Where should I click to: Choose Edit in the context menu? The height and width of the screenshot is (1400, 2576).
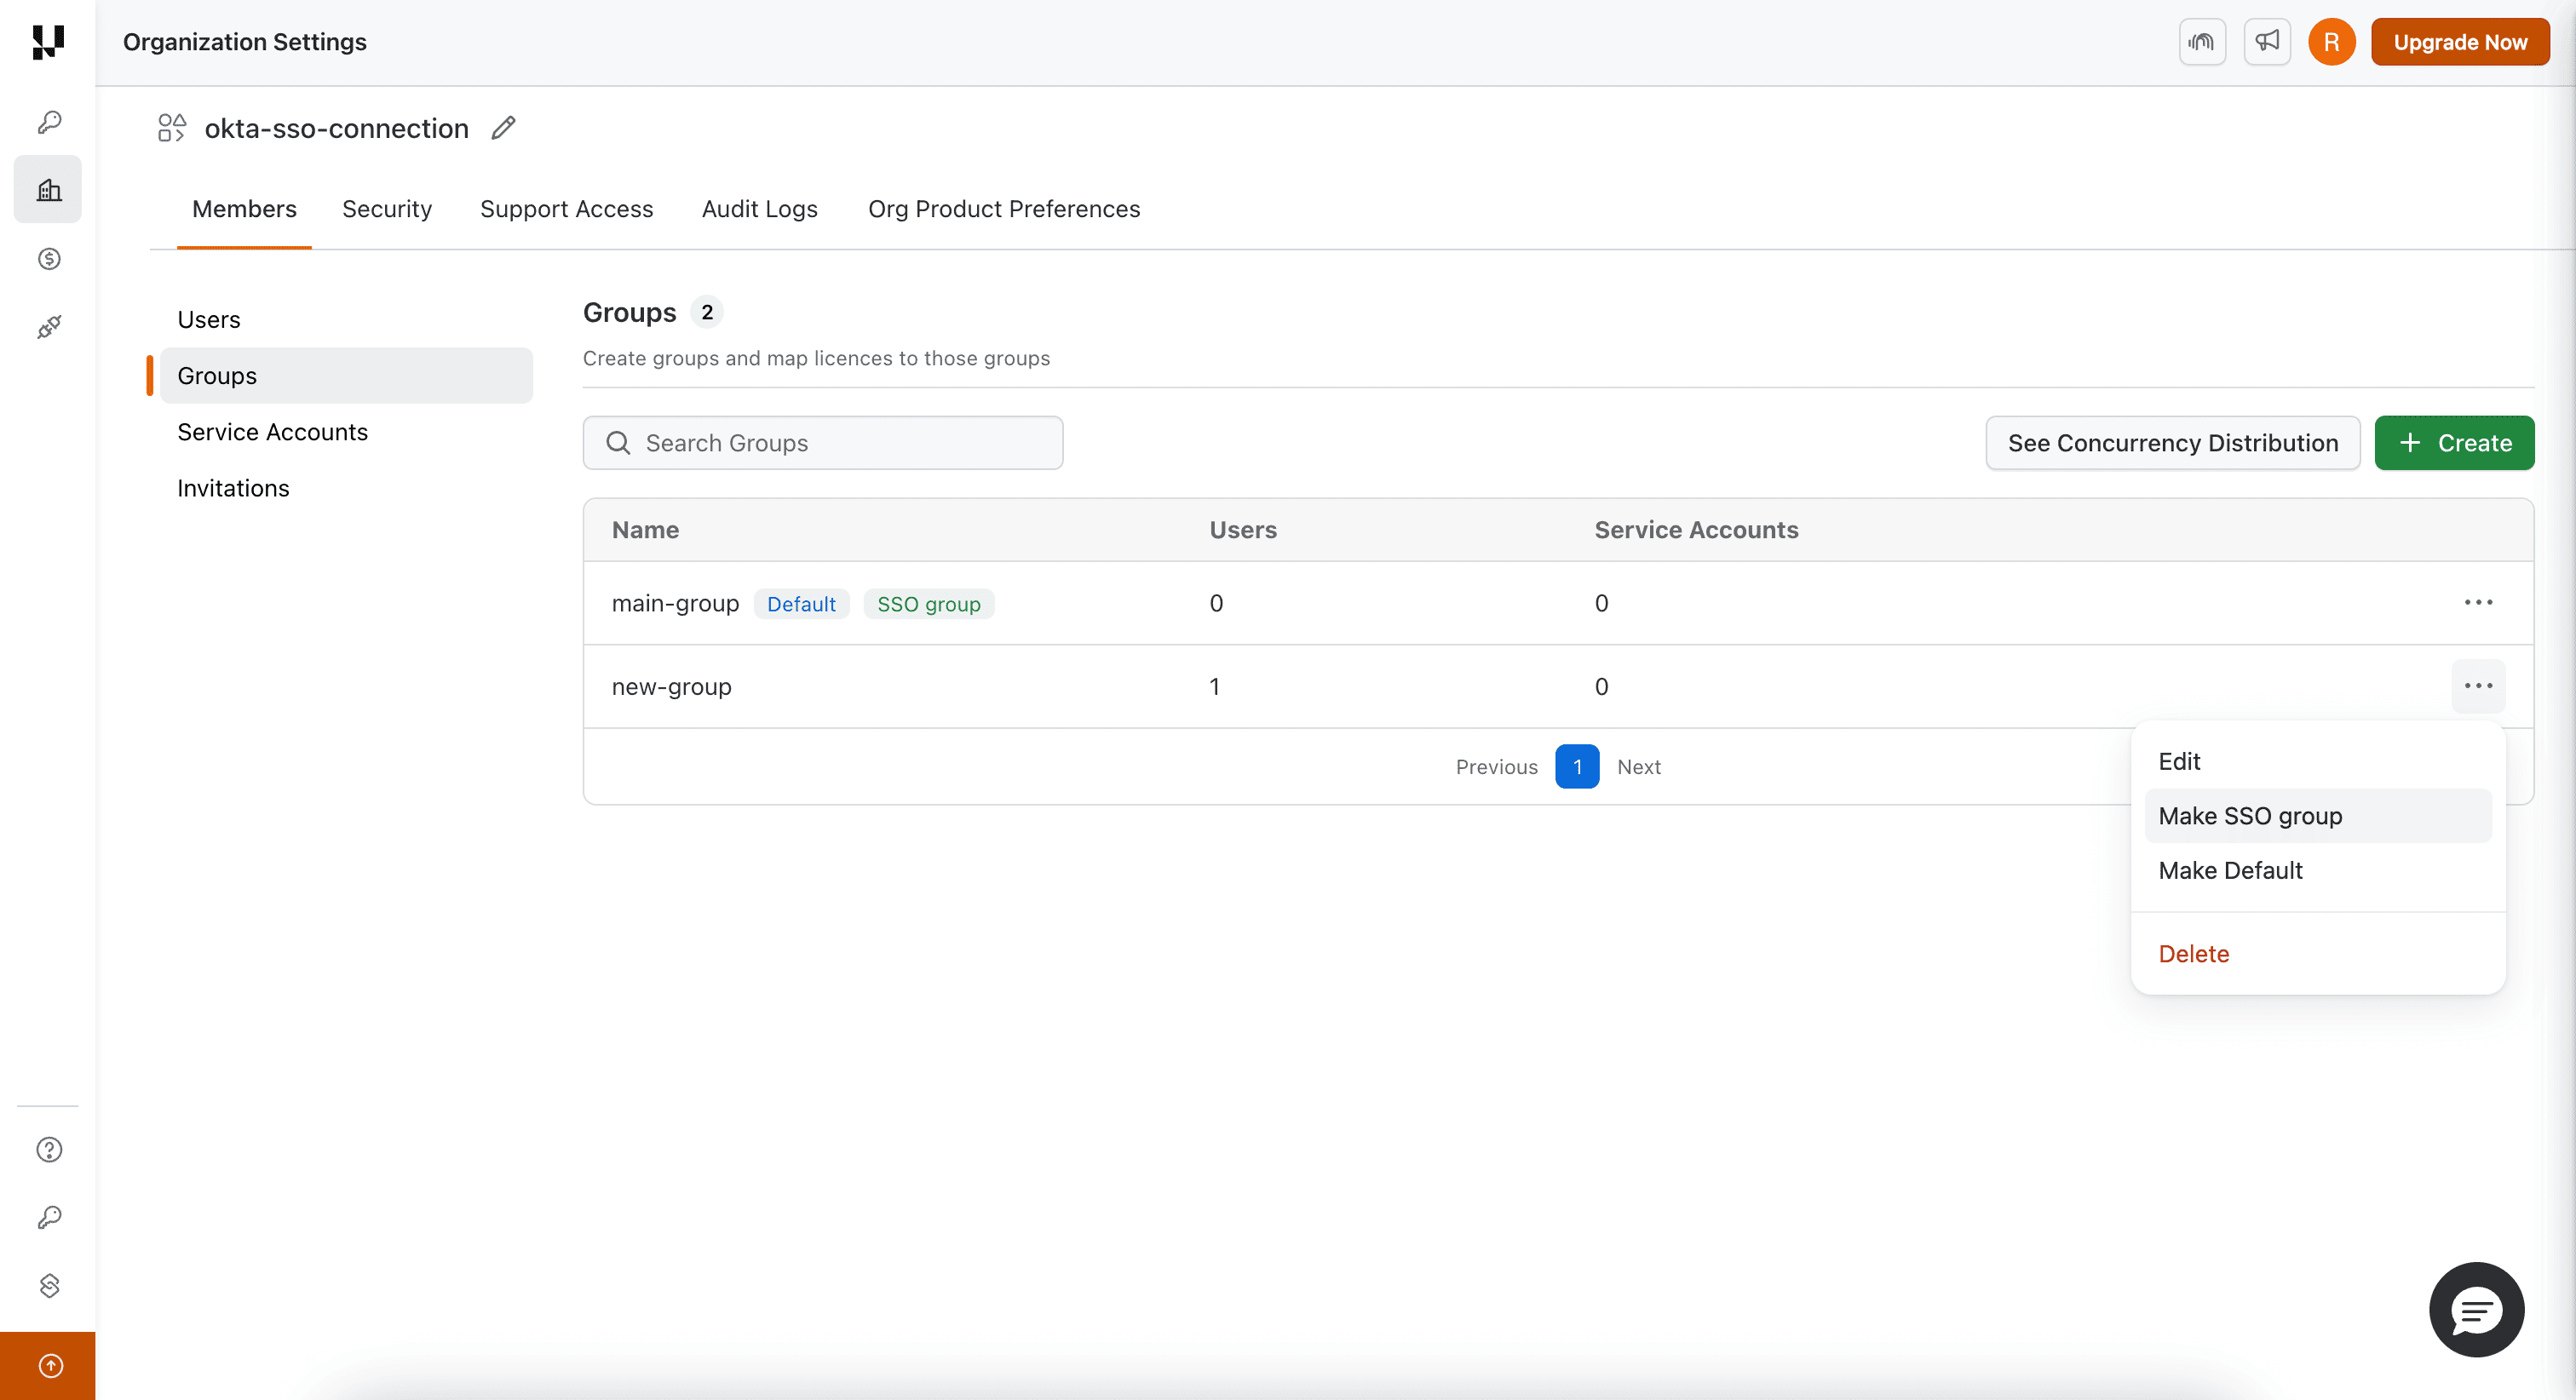click(2318, 762)
